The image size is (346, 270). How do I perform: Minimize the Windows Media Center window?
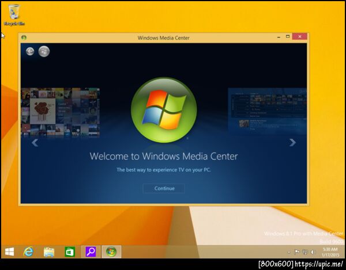tap(279, 37)
